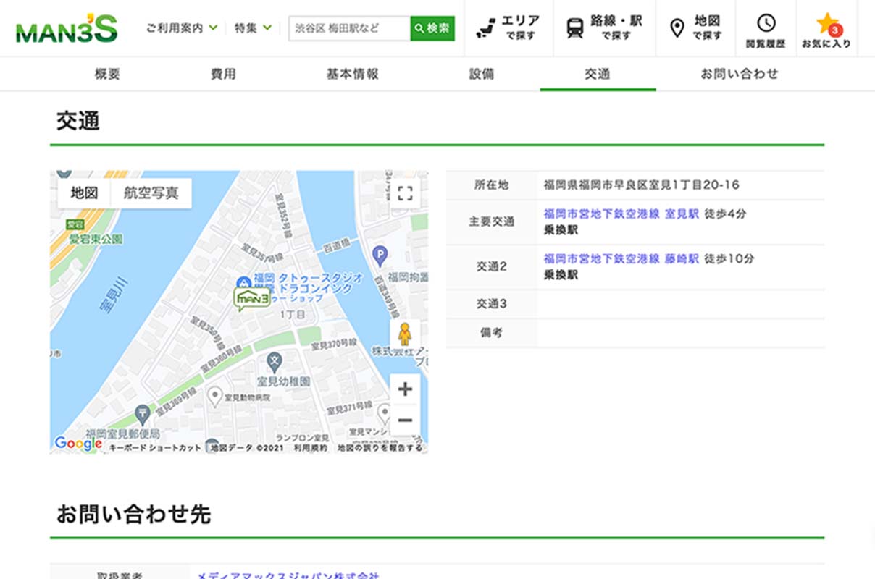The width and height of the screenshot is (875, 579).
Task: Click the 徒歩10分 walking time text
Action: tap(729, 258)
